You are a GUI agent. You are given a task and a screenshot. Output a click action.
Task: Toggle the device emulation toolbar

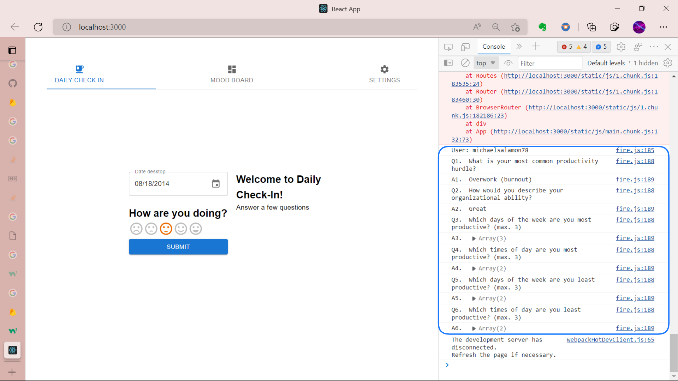click(x=465, y=47)
